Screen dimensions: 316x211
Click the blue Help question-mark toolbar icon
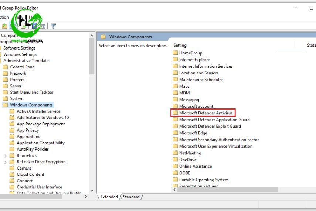(34, 26)
